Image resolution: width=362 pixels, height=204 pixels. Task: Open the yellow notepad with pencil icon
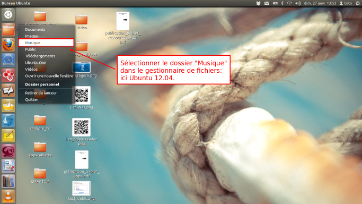pos(8,136)
